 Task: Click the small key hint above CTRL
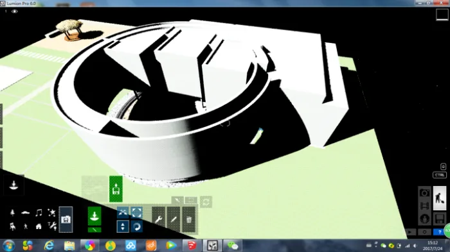443,166
